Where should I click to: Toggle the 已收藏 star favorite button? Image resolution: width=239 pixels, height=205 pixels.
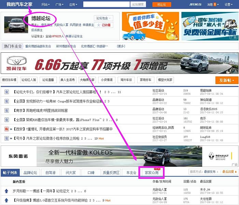(x=104, y=25)
